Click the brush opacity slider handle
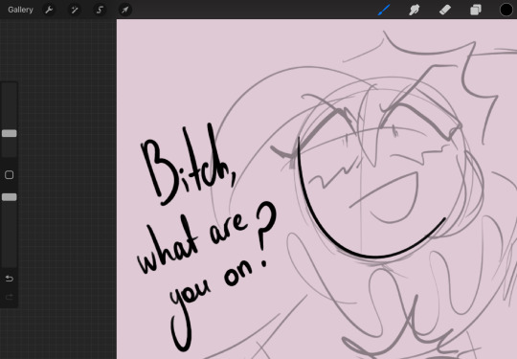The width and height of the screenshot is (517, 359). tap(10, 197)
